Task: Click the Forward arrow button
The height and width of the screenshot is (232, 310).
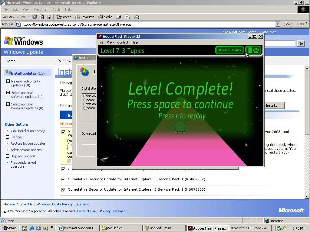Action: (x=23, y=17)
